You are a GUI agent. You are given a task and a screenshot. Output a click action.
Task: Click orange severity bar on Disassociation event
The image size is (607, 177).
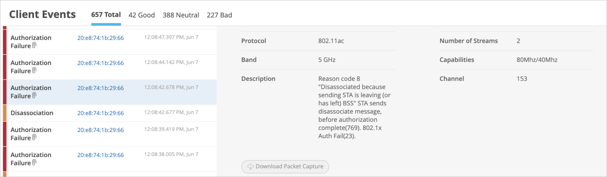pyautogui.click(x=5, y=113)
